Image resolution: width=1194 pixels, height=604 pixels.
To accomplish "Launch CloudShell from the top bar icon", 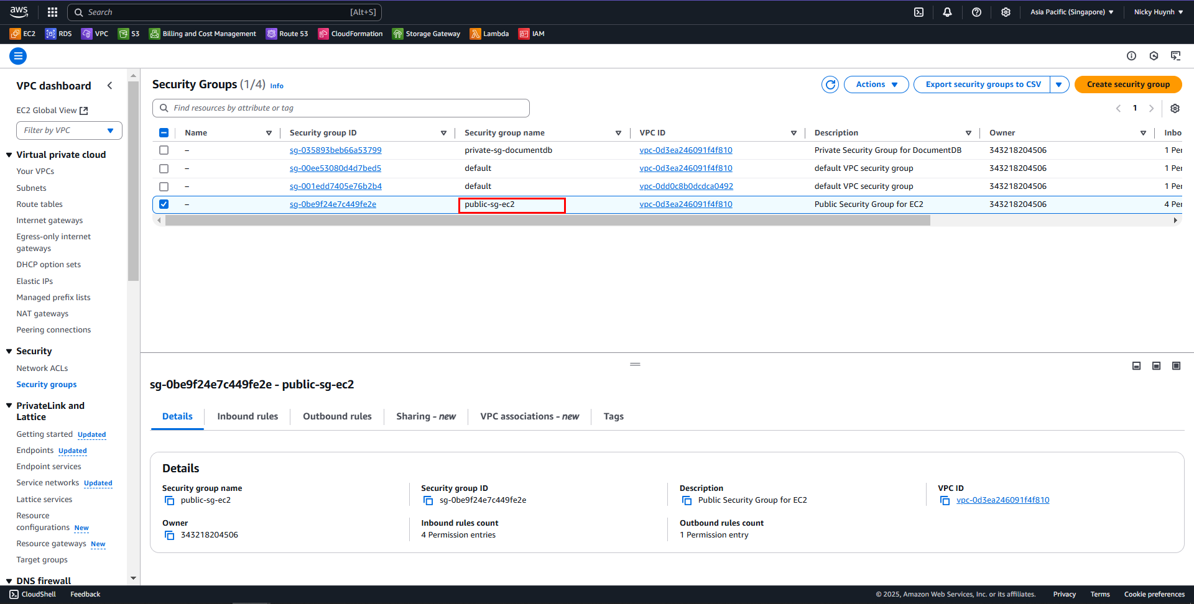I will (919, 12).
